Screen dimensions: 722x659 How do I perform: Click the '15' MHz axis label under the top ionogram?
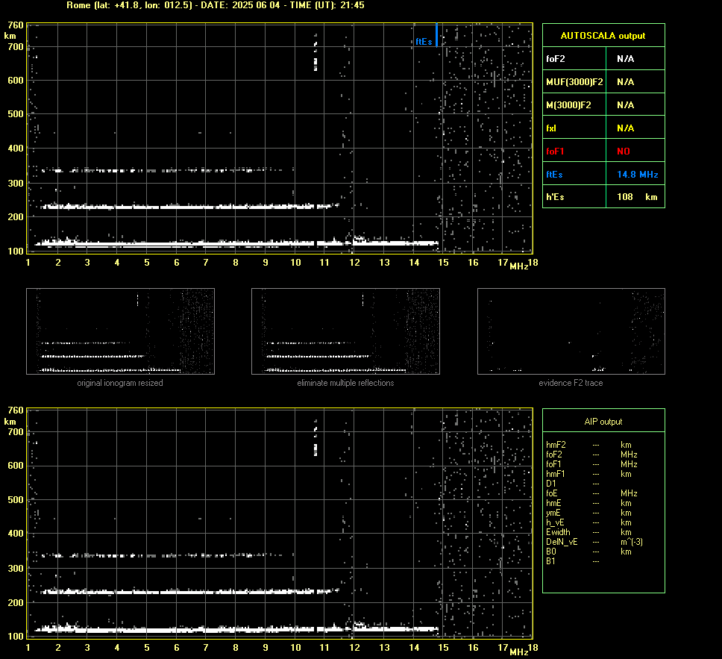tap(444, 263)
